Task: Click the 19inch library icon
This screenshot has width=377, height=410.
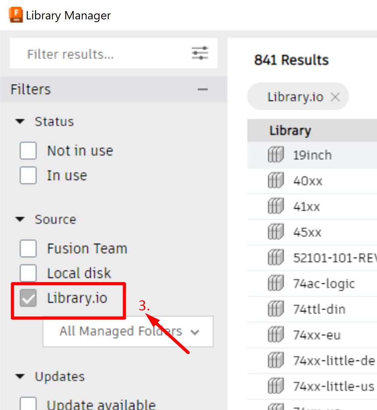Action: [x=276, y=155]
